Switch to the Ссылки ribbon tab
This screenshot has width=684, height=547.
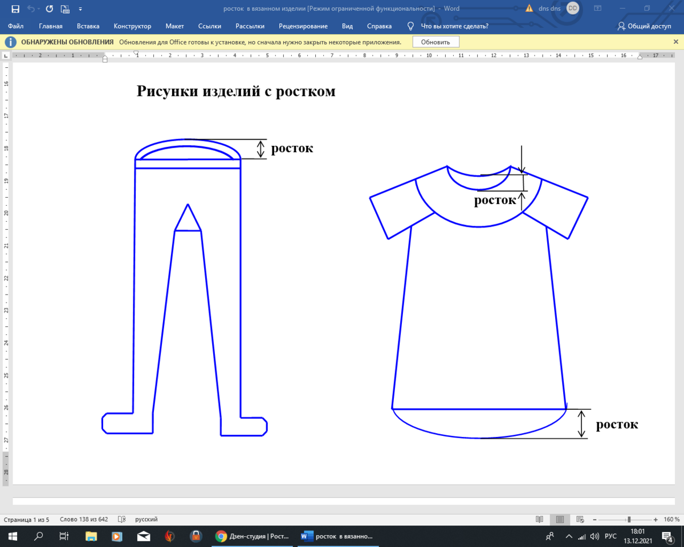click(210, 26)
